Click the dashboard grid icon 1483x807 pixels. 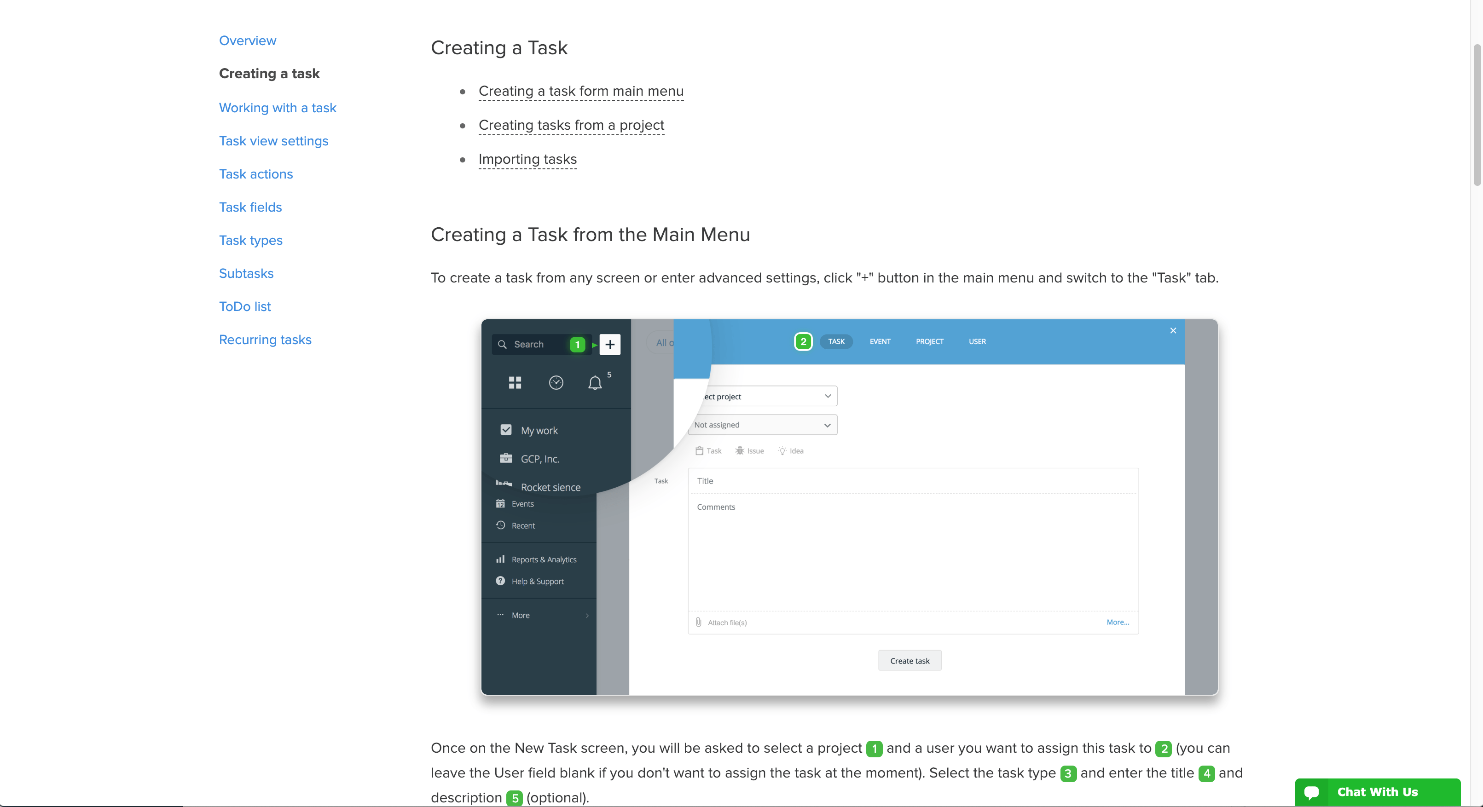point(515,382)
